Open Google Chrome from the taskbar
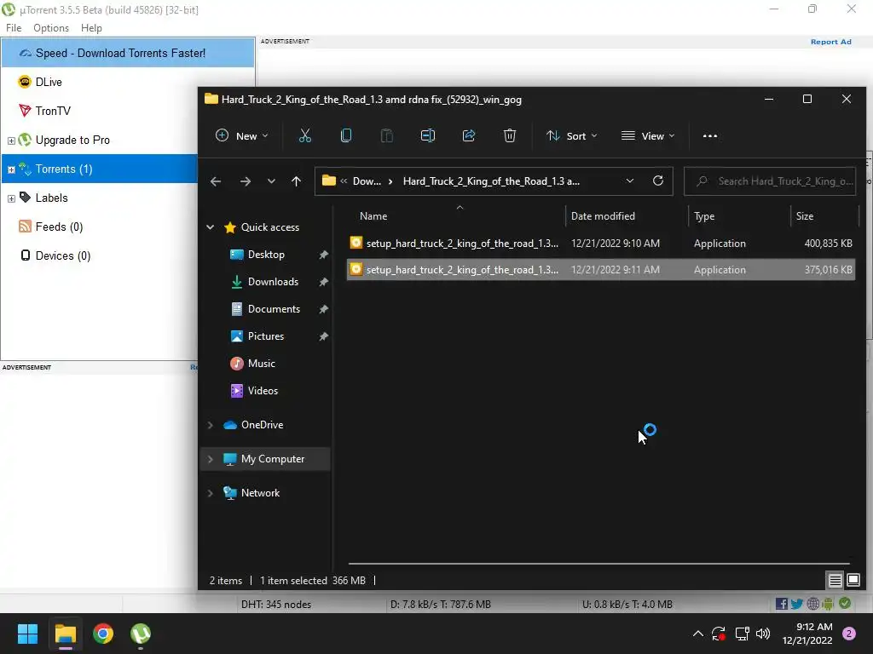The width and height of the screenshot is (873, 654). tap(103, 634)
